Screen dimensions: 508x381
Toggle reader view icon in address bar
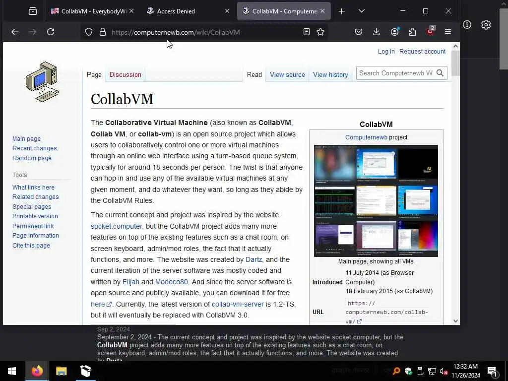coord(307,32)
